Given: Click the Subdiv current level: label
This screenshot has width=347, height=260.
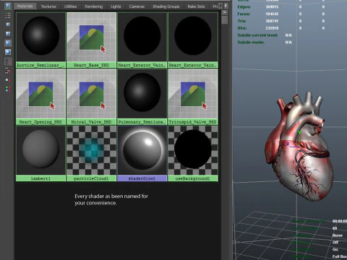Looking at the screenshot, I should [257, 35].
